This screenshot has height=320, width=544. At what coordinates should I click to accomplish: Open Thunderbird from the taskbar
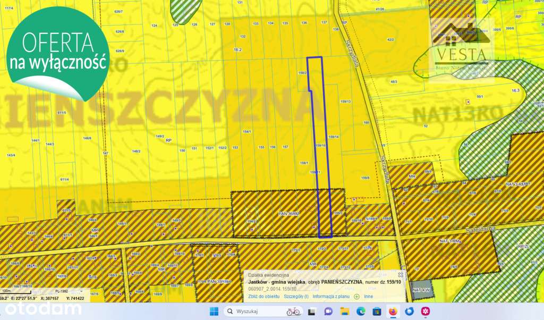tap(410, 311)
